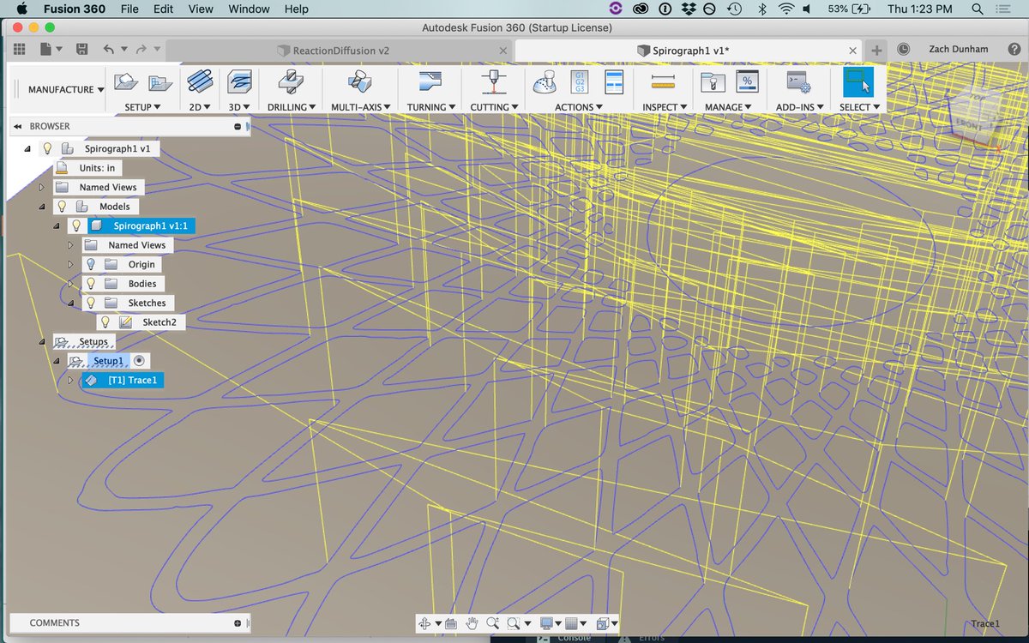Select the 2D milling strategy icon
Screen dimensions: 1029x643
click(x=202, y=82)
